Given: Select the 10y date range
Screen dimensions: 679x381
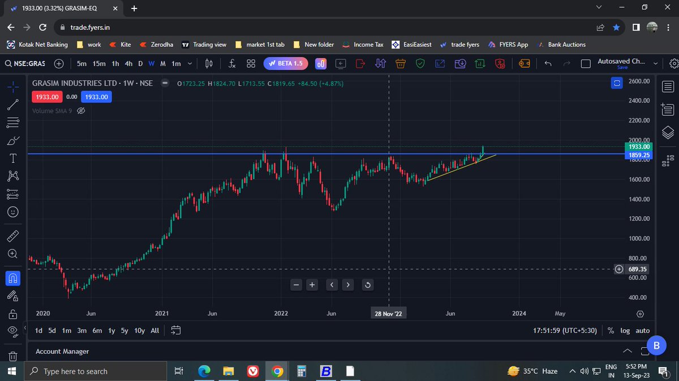Looking at the screenshot, I should pyautogui.click(x=139, y=330).
